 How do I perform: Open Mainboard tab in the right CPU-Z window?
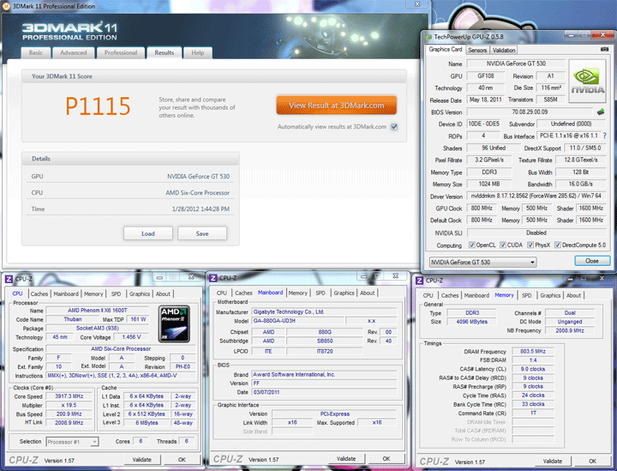tap(476, 295)
